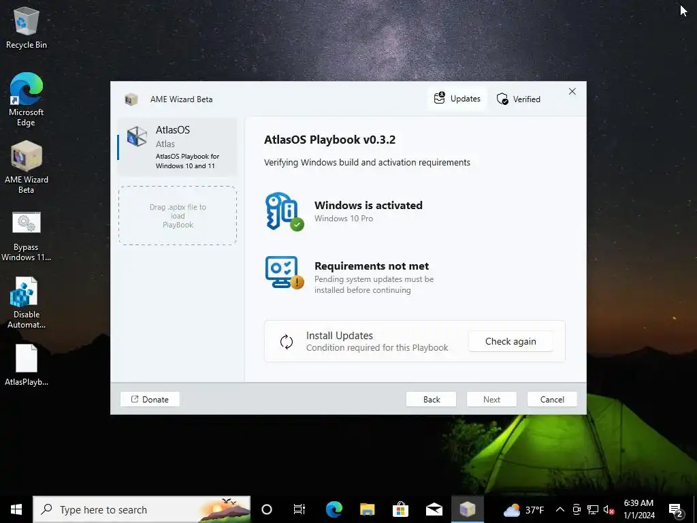The width and height of the screenshot is (697, 523).
Task: Click the muted volume tray icon
Action: pos(609,509)
